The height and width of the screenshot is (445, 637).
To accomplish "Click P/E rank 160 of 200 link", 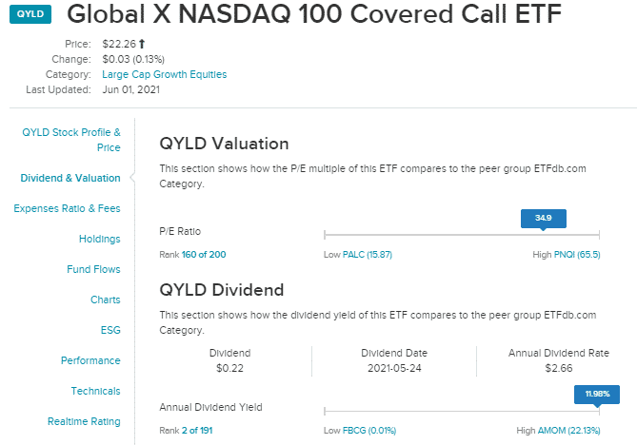I will [204, 254].
